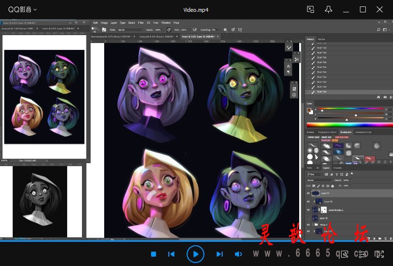Search with the Photoshop magnifier icon
Image resolution: width=393 pixels, height=266 pixels.
click(x=379, y=30)
